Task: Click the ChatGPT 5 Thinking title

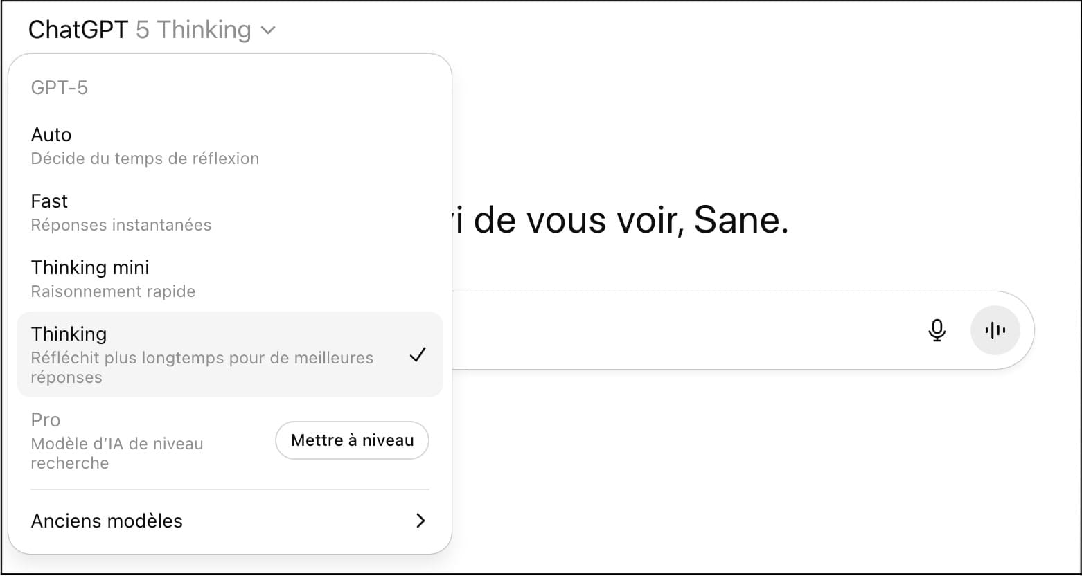Action: pyautogui.click(x=139, y=30)
